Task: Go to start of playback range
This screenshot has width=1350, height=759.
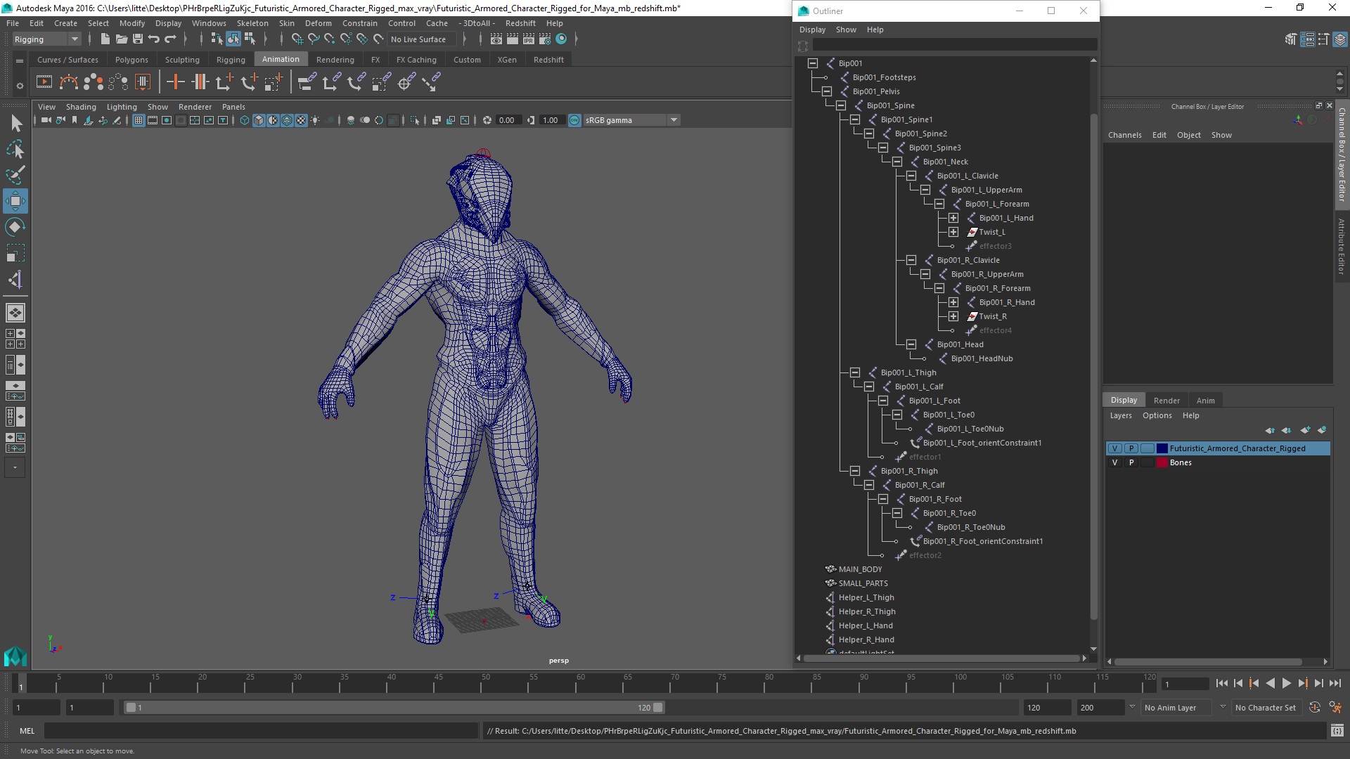Action: click(1221, 683)
